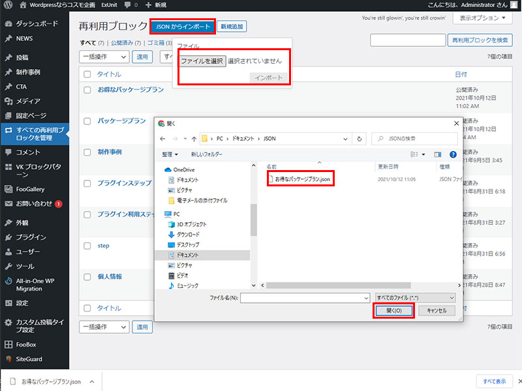Open the メディア menu in sidebar
This screenshot has height=391, width=522.
point(28,101)
